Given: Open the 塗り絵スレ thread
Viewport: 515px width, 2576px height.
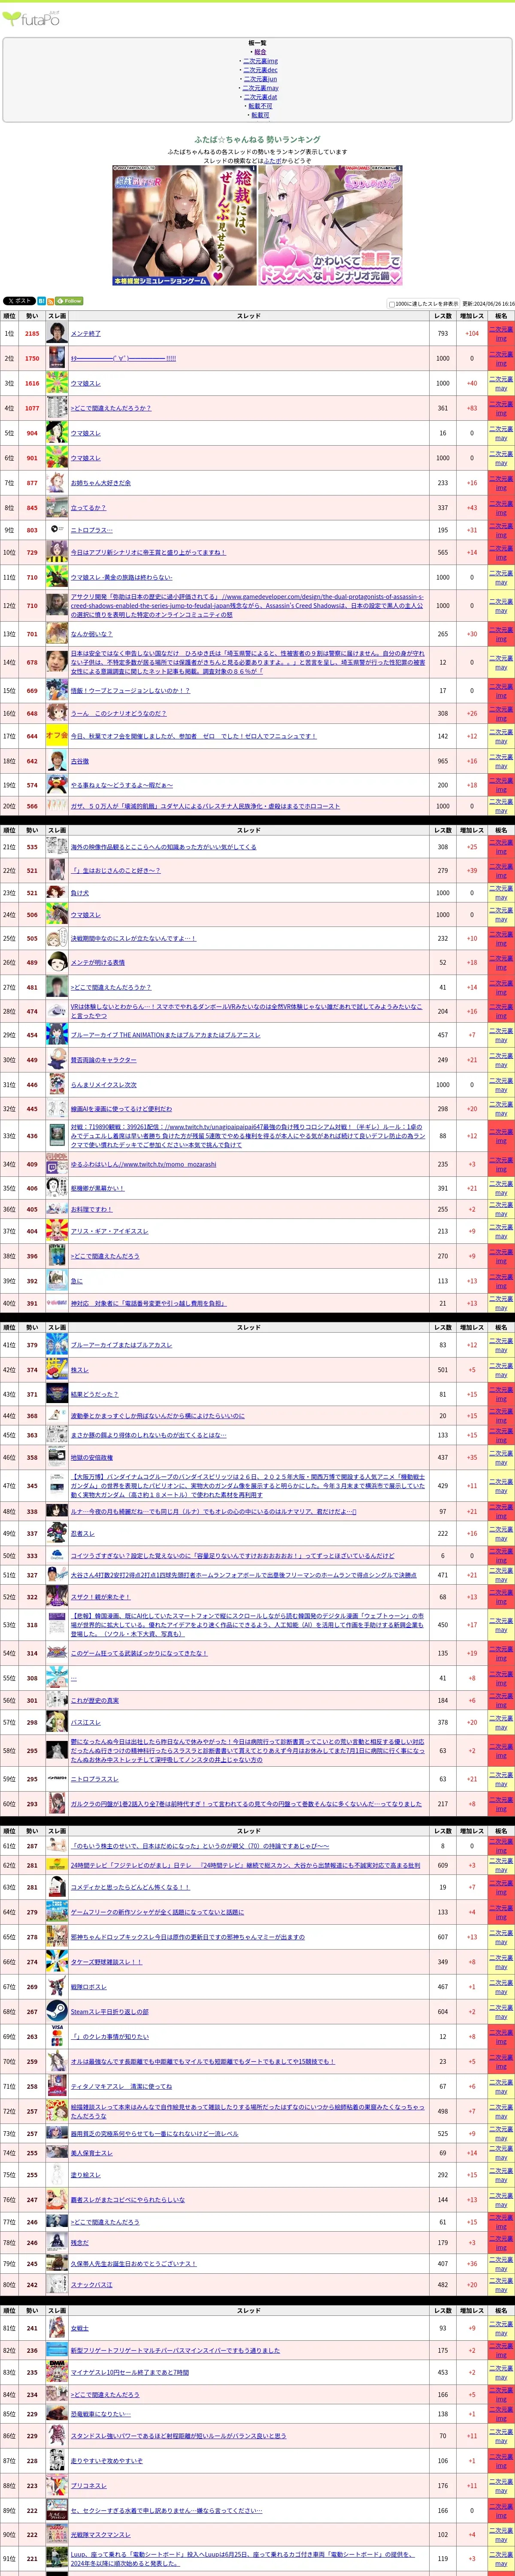Looking at the screenshot, I should pos(86,2175).
